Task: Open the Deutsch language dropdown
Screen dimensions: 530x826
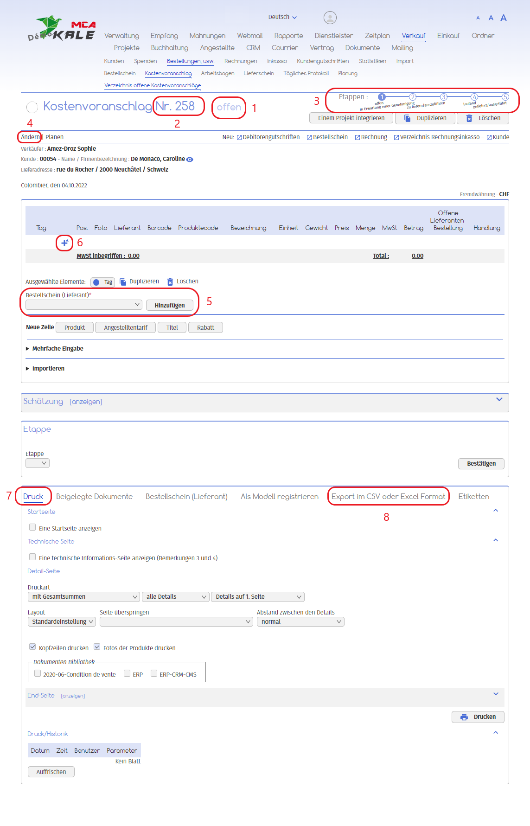Action: click(x=282, y=17)
